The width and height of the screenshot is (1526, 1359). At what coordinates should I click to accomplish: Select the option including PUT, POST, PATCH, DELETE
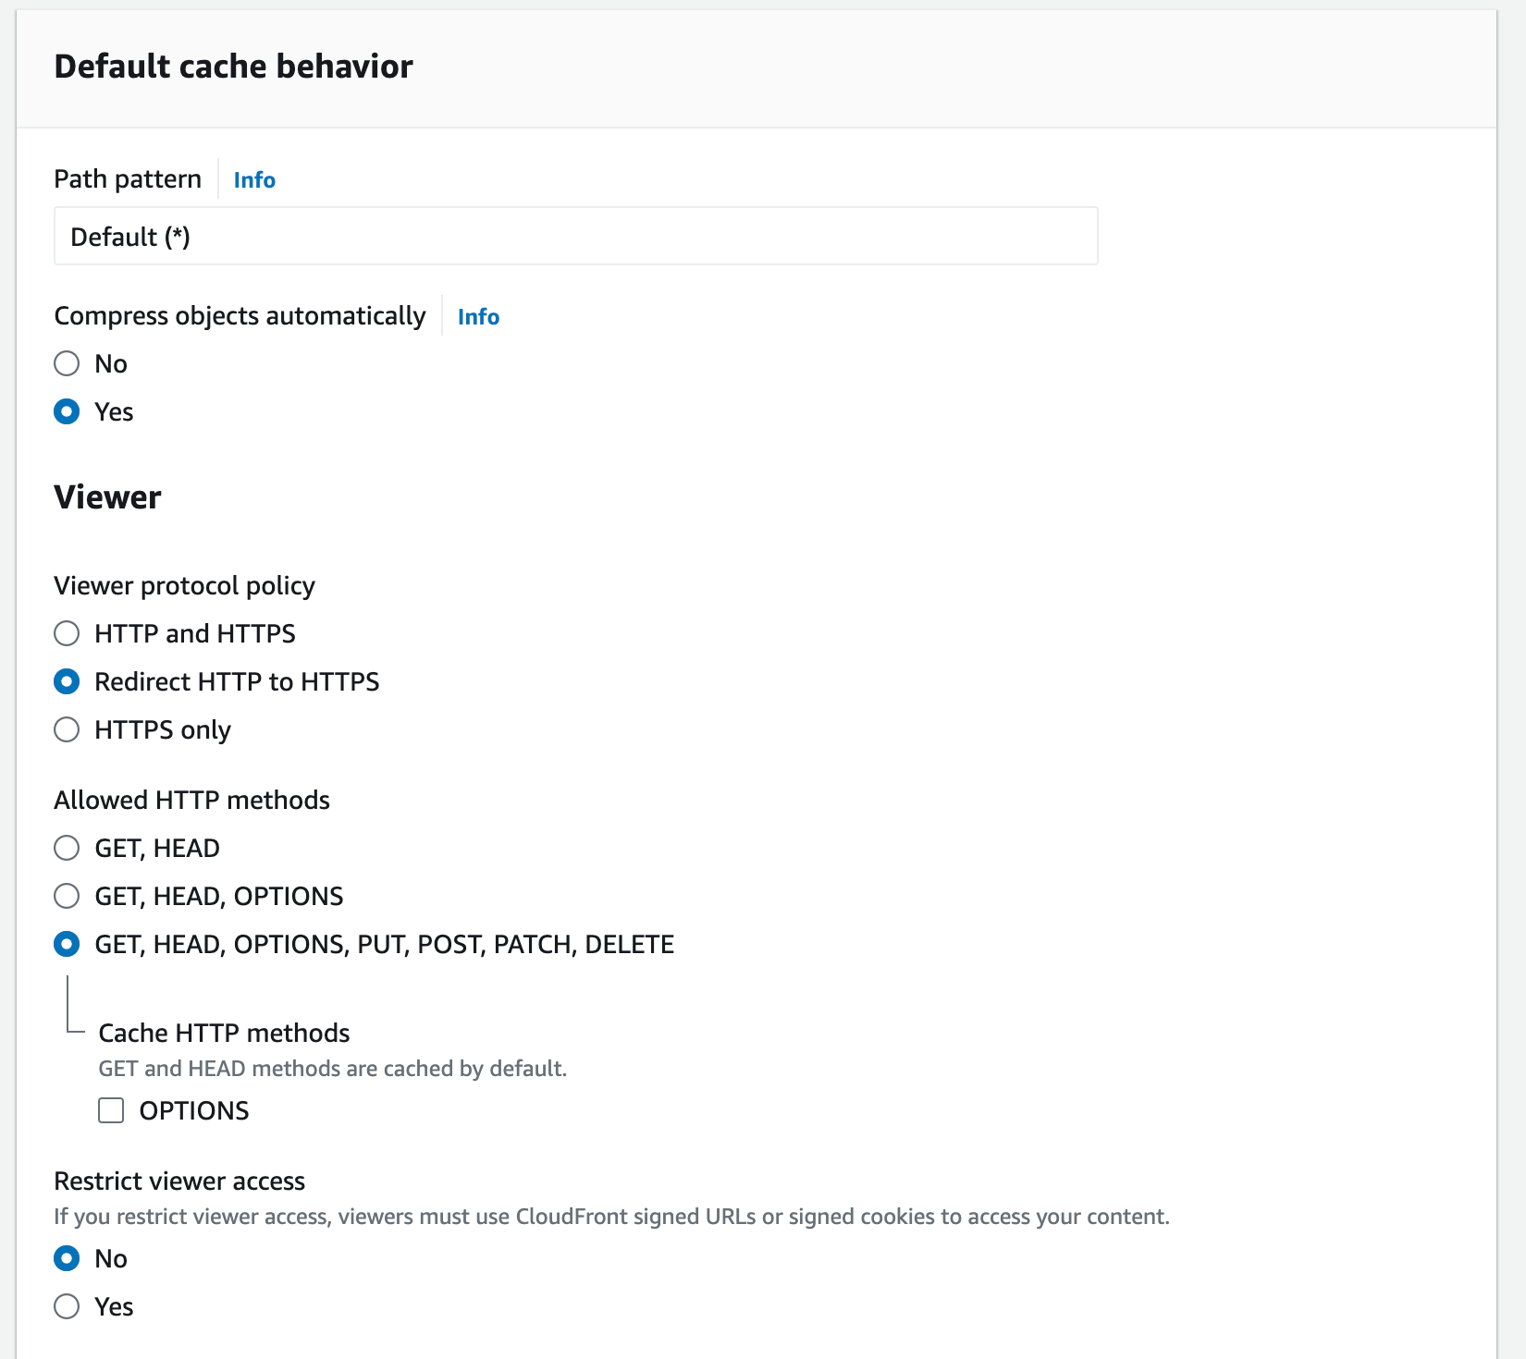pyautogui.click(x=67, y=944)
